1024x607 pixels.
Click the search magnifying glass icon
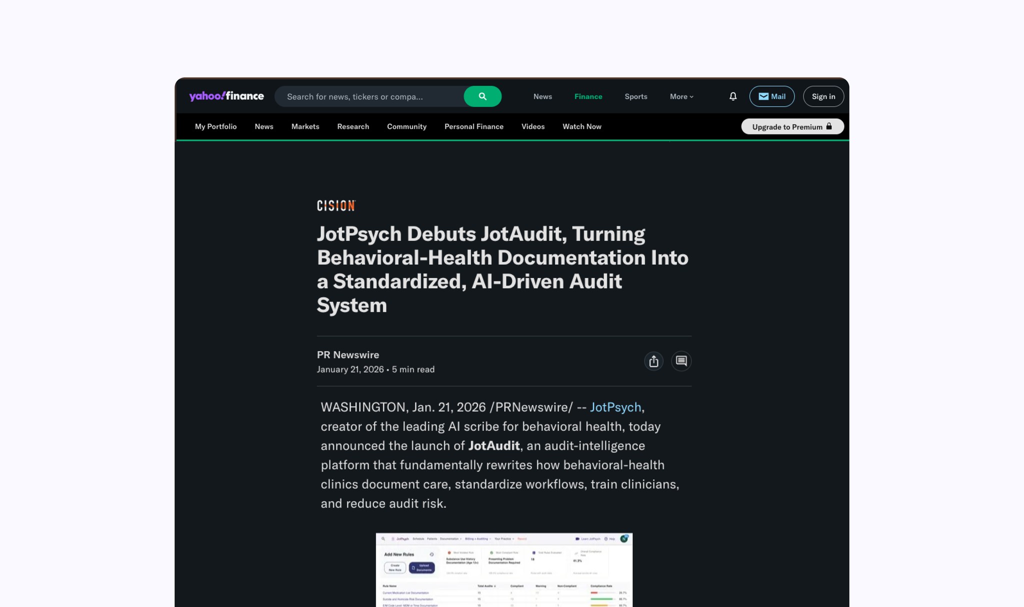coord(482,96)
